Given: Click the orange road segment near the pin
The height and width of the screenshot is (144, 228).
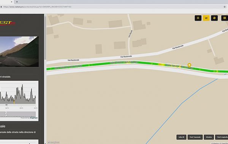Looking at the screenshot, I should tap(161, 64).
